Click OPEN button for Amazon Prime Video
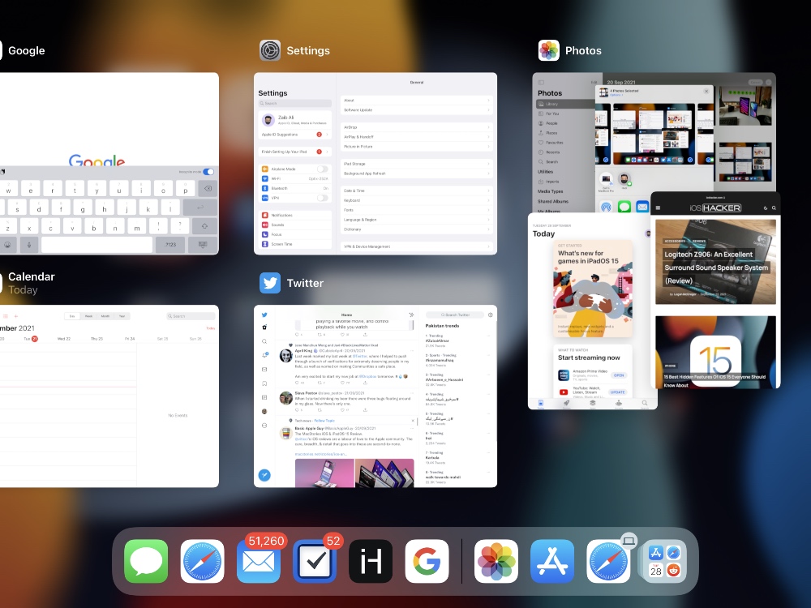Viewport: 811px width, 608px height. (x=619, y=375)
